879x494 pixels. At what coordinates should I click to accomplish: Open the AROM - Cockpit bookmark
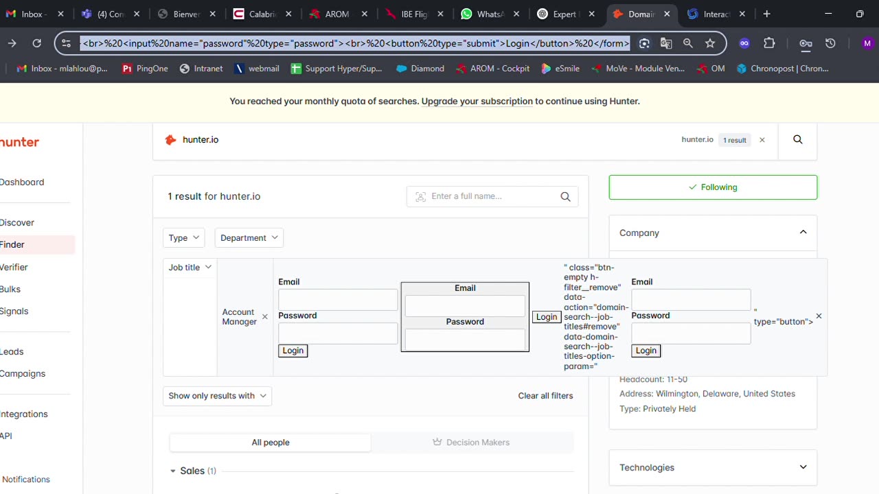[x=492, y=69]
